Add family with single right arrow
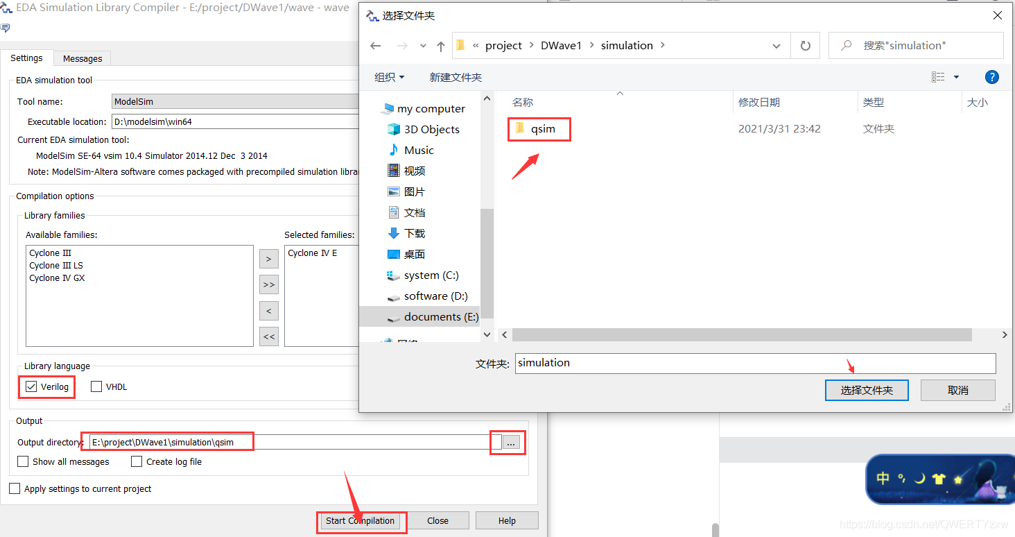 coord(269,259)
